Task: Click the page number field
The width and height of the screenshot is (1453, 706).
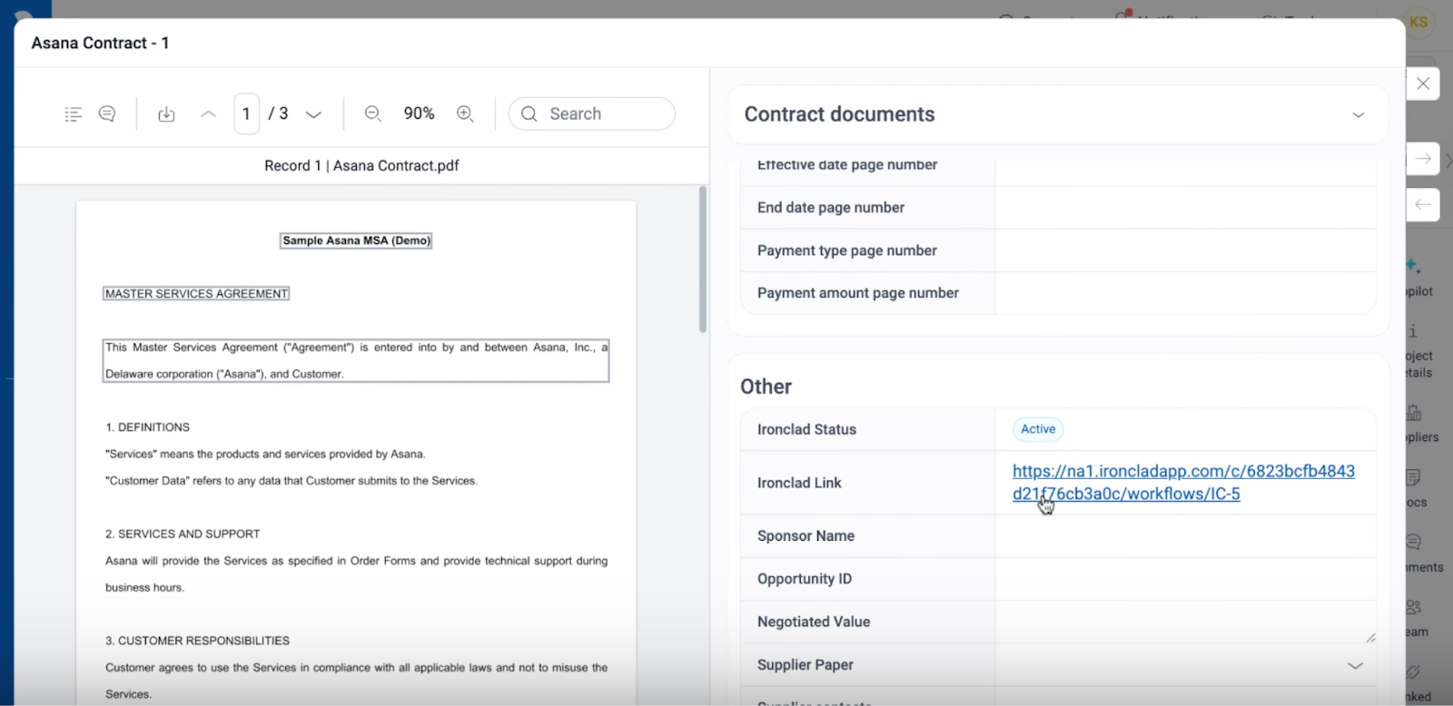Action: [246, 114]
